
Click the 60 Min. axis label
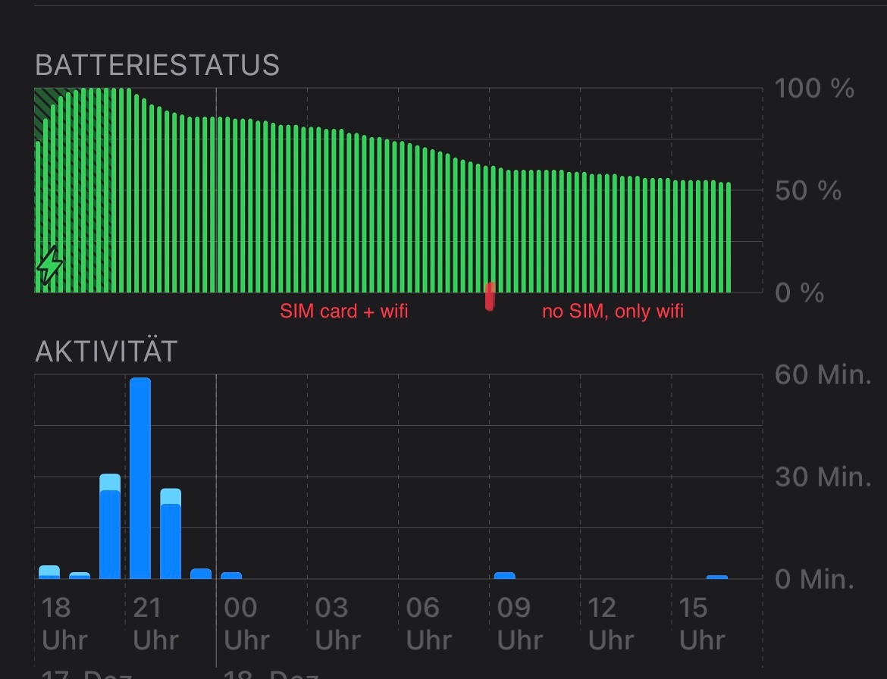click(823, 374)
